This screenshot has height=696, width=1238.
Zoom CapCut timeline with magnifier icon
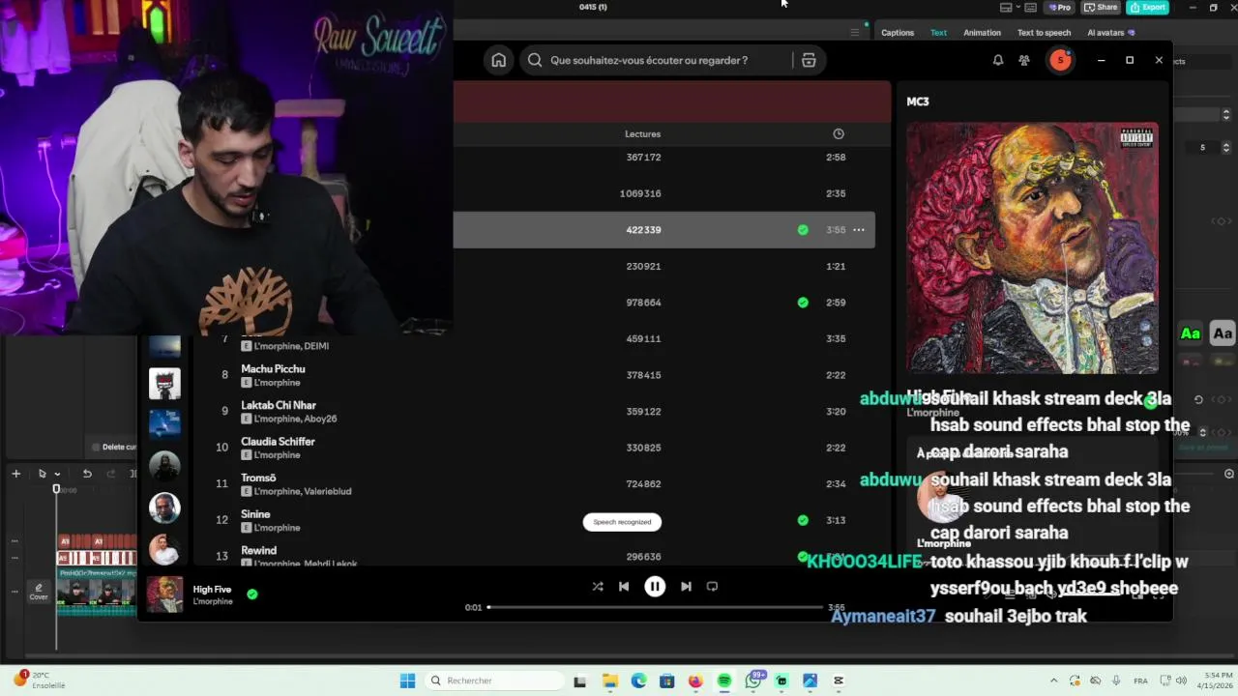(1229, 474)
